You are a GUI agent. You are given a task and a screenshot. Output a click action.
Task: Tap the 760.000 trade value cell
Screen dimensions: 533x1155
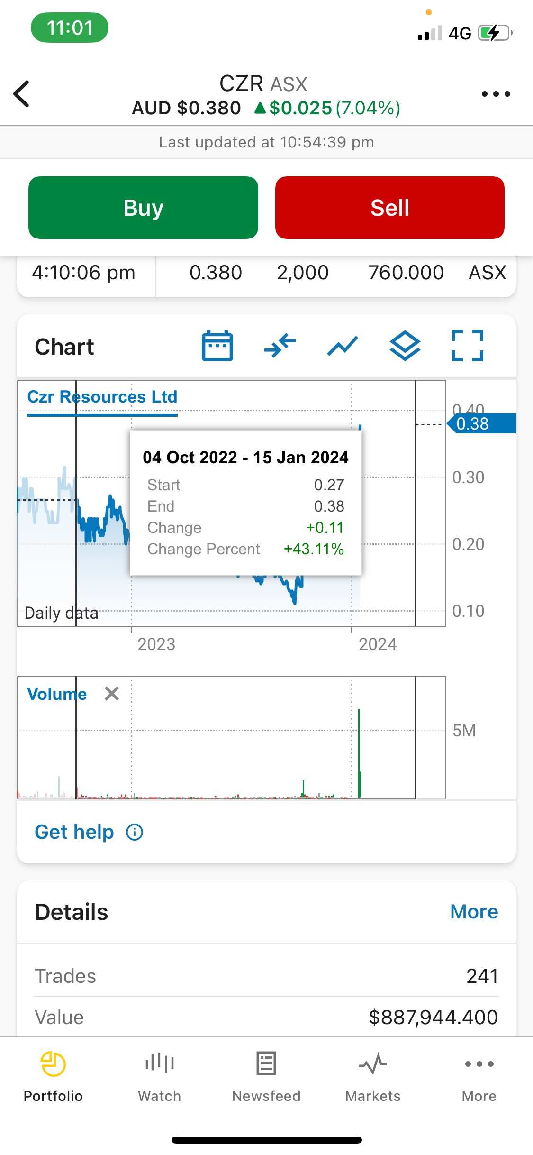coord(406,273)
